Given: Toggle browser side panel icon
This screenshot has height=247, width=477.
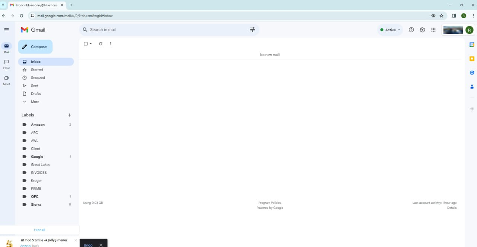Looking at the screenshot, I should coord(454,16).
